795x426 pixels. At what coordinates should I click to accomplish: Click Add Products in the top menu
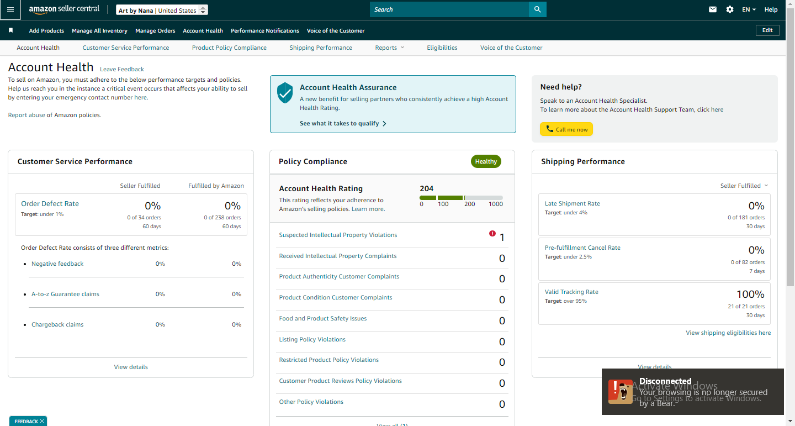pos(46,30)
